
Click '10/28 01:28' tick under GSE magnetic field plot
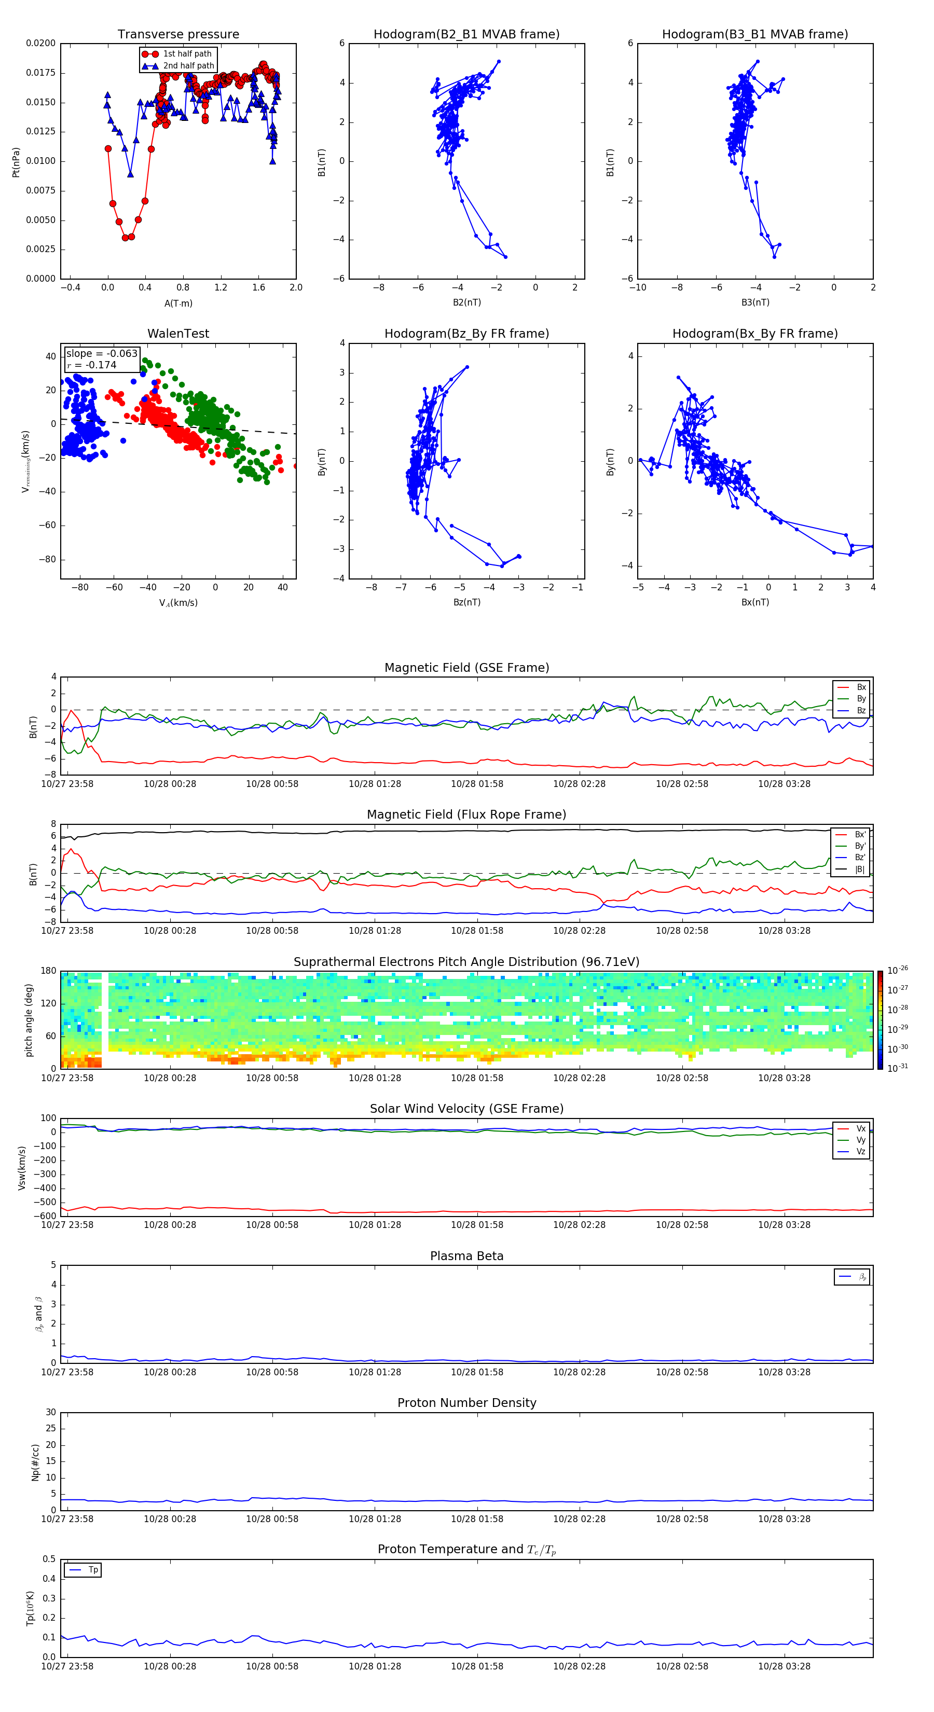click(375, 784)
